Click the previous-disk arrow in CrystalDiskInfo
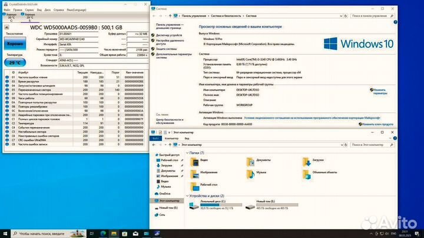The image size is (424, 238). 6,27
